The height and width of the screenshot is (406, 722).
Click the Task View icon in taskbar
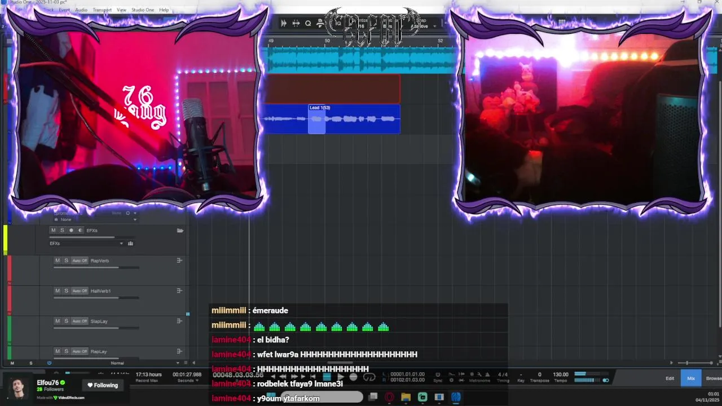pyautogui.click(x=373, y=398)
